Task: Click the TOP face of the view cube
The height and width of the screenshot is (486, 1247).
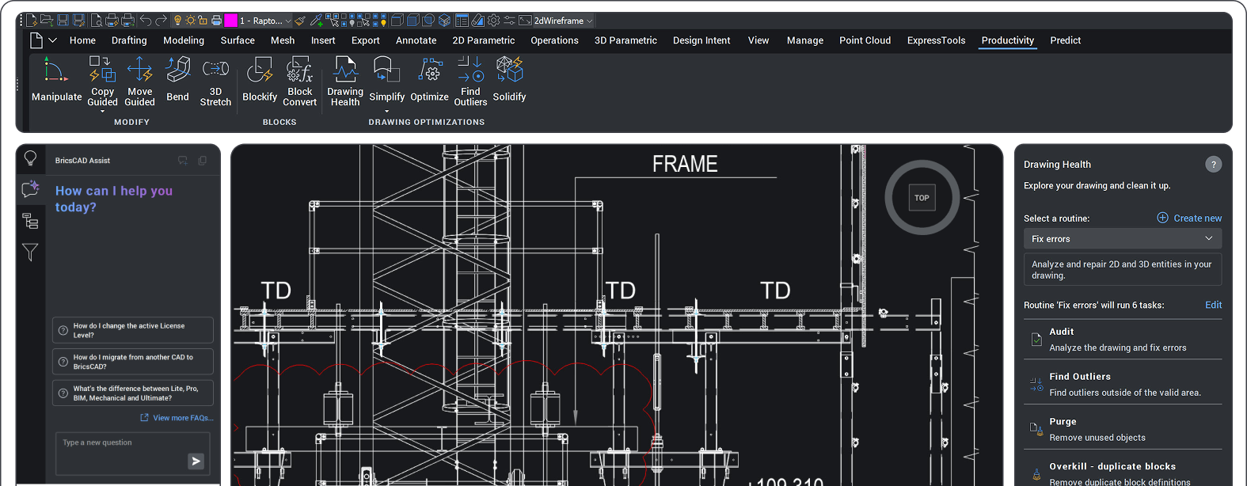Action: pyautogui.click(x=922, y=198)
